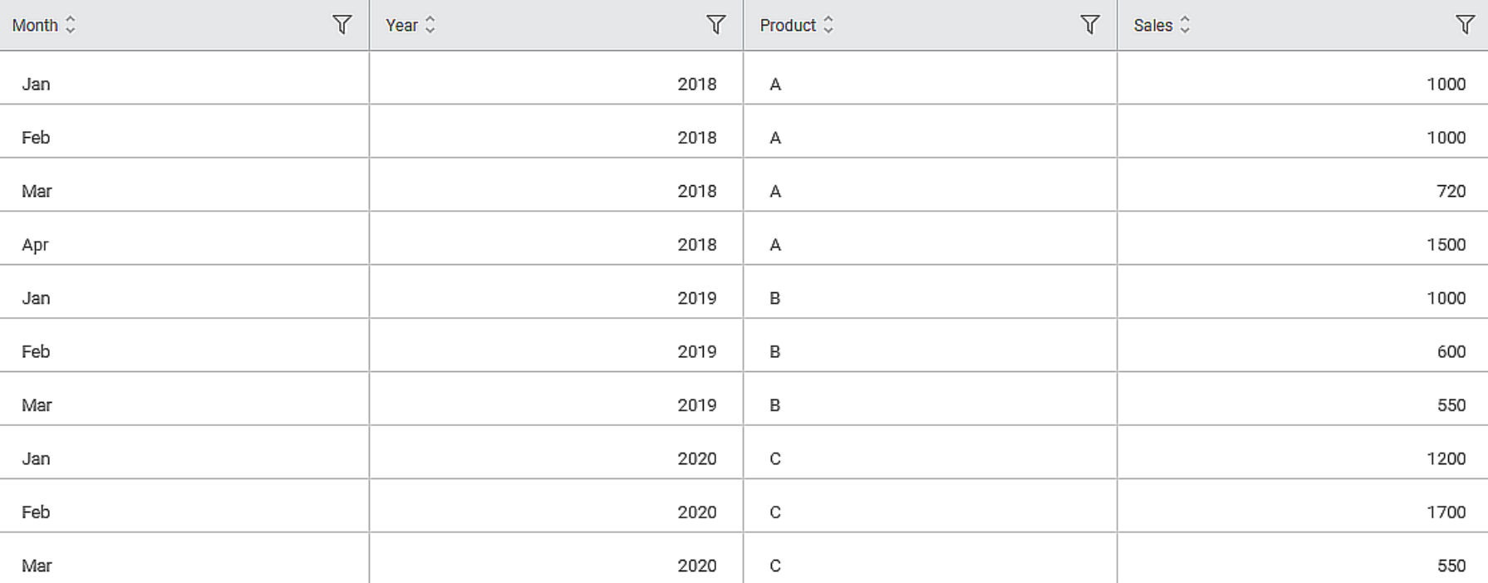Sort by the Month sort arrows
Image resolution: width=1488 pixels, height=583 pixels.
[x=71, y=25]
